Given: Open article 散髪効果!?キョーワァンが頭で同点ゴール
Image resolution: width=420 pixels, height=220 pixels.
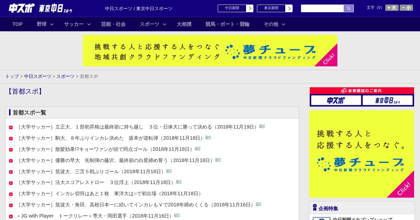Looking at the screenshot, I should 105,149.
